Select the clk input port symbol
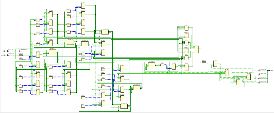 click(x=4, y=51)
